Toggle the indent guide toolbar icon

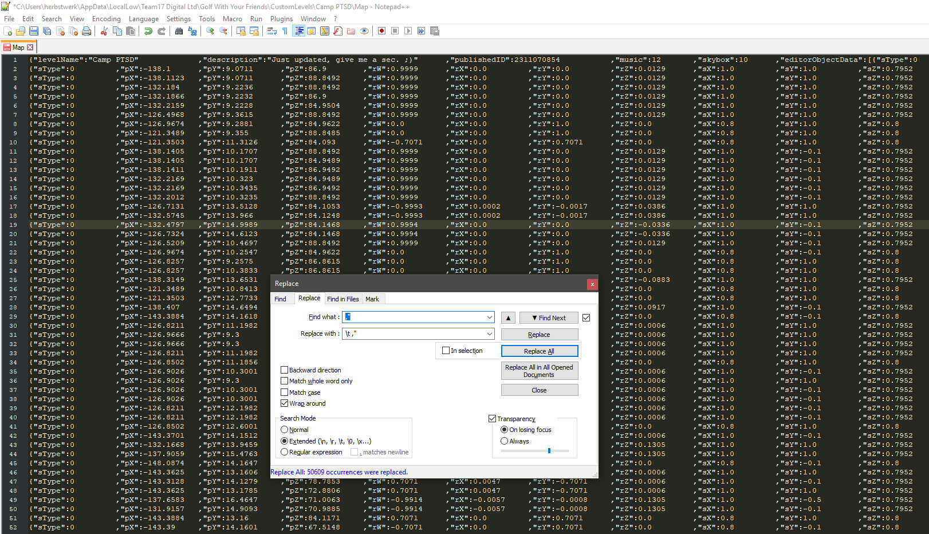(x=298, y=31)
